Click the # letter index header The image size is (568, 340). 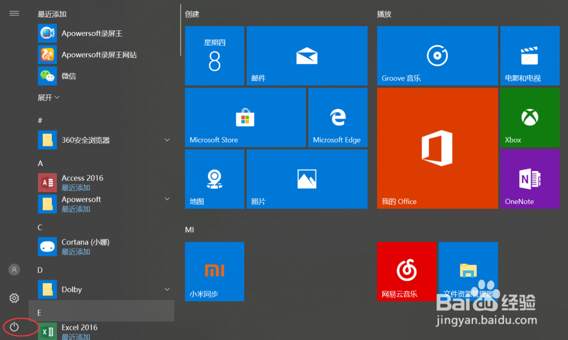coord(40,121)
